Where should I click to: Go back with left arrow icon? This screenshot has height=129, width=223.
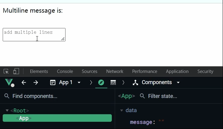[x=24, y=82]
